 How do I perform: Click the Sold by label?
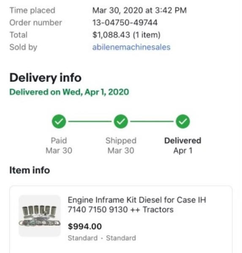tap(23, 47)
